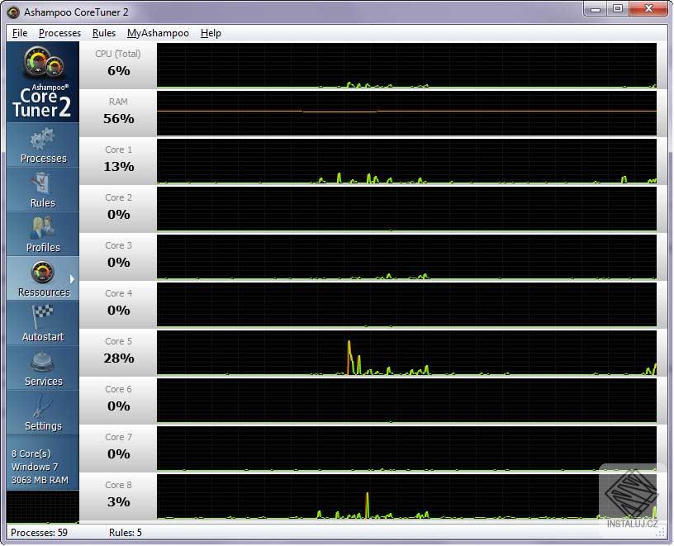Click the Core 5 28% label
The image size is (674, 546).
pos(118,351)
